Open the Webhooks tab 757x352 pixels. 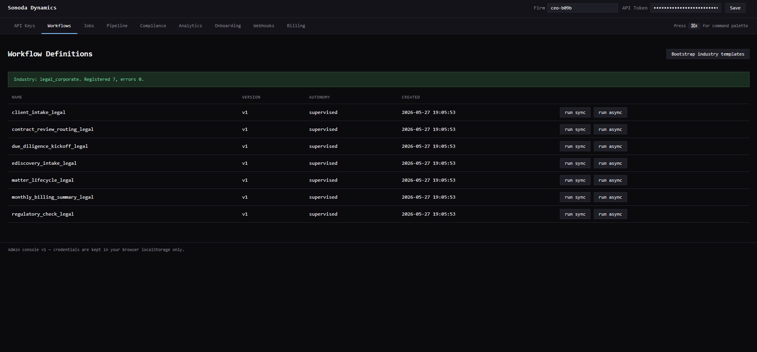click(x=264, y=26)
